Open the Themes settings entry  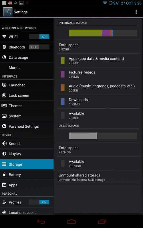point(27,106)
